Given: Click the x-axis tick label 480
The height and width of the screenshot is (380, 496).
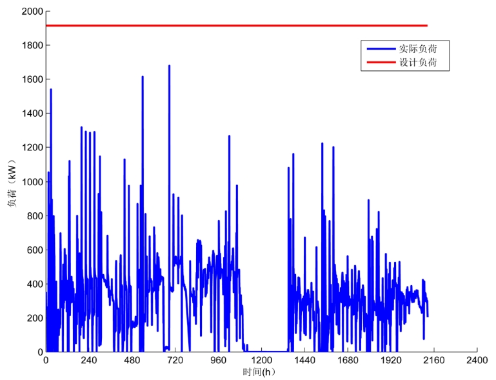Looking at the screenshot, I should [132, 361].
